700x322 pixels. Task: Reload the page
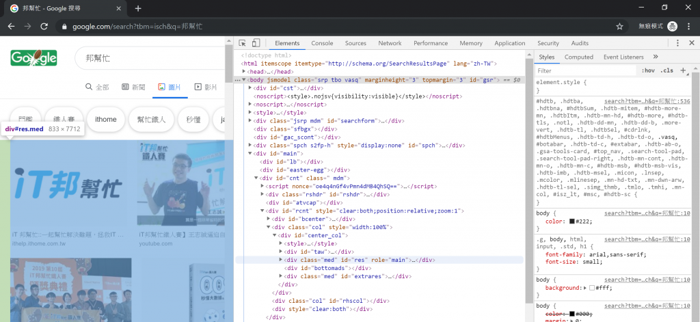tap(44, 27)
